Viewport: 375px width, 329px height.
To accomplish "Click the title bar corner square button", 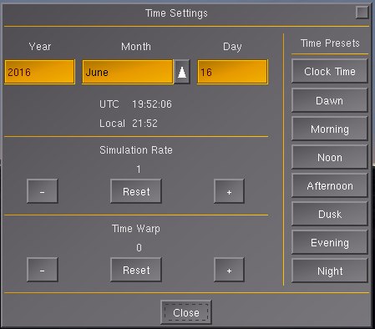I will [362, 13].
